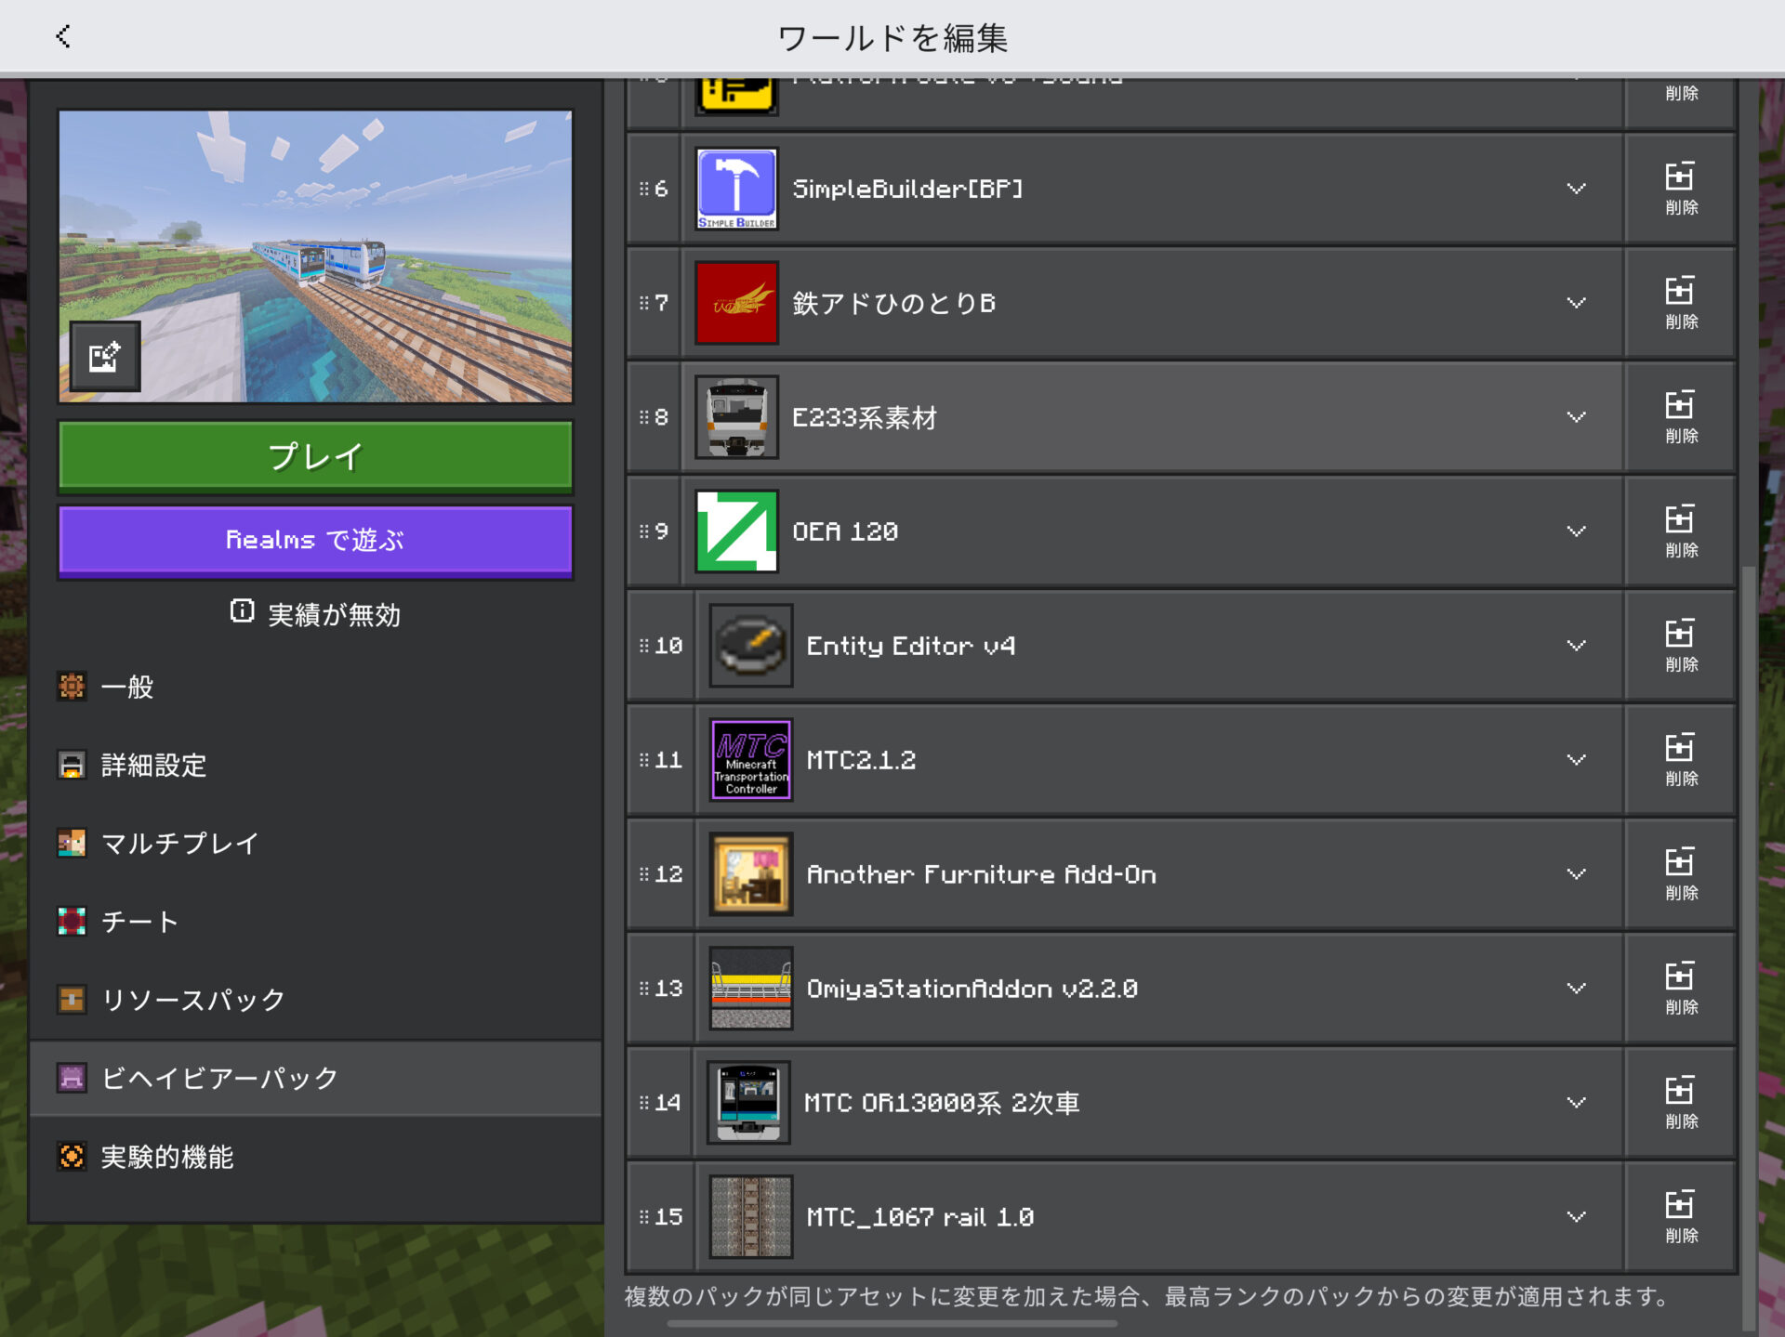Image resolution: width=1785 pixels, height=1337 pixels.
Task: Expand the 鉄アドひのとりB pack details
Action: coord(1576,303)
